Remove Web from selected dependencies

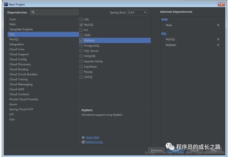(218, 25)
